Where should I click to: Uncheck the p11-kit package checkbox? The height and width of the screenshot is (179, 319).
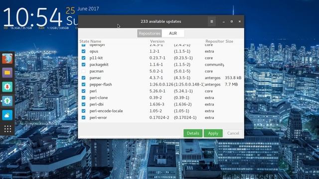click(83, 58)
